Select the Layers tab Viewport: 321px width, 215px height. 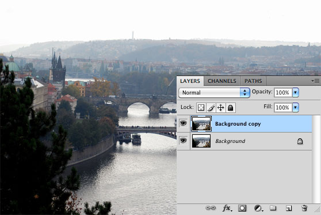pos(190,81)
